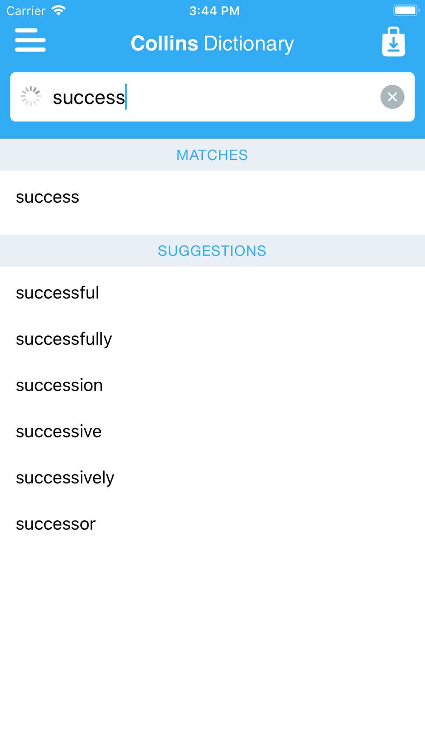This screenshot has height=756, width=425.
Task: Tap the 3:44 PM clock in status bar
Action: 214,11
